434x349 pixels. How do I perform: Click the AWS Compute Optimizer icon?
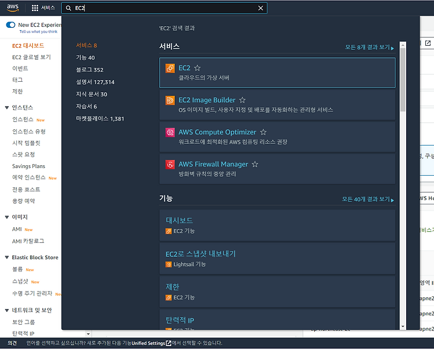(x=170, y=133)
